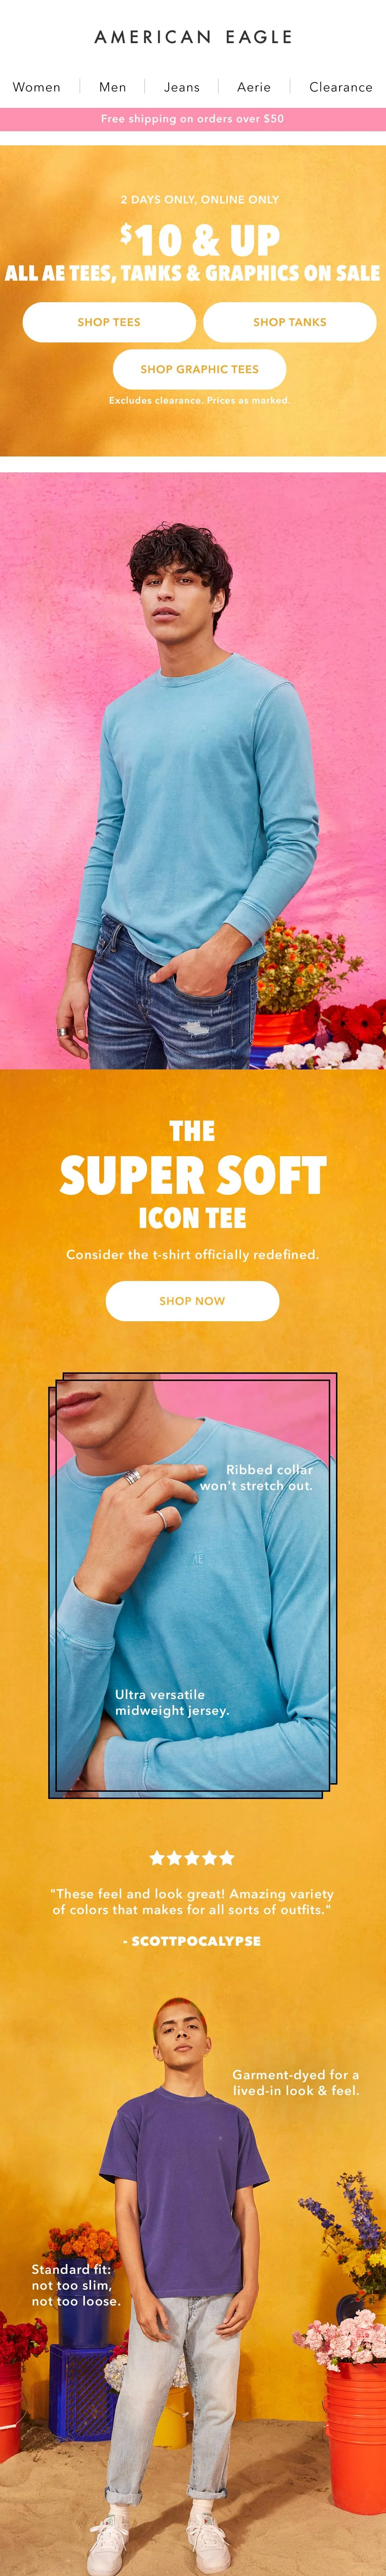Click the Shop Tanks button

[x=290, y=322]
